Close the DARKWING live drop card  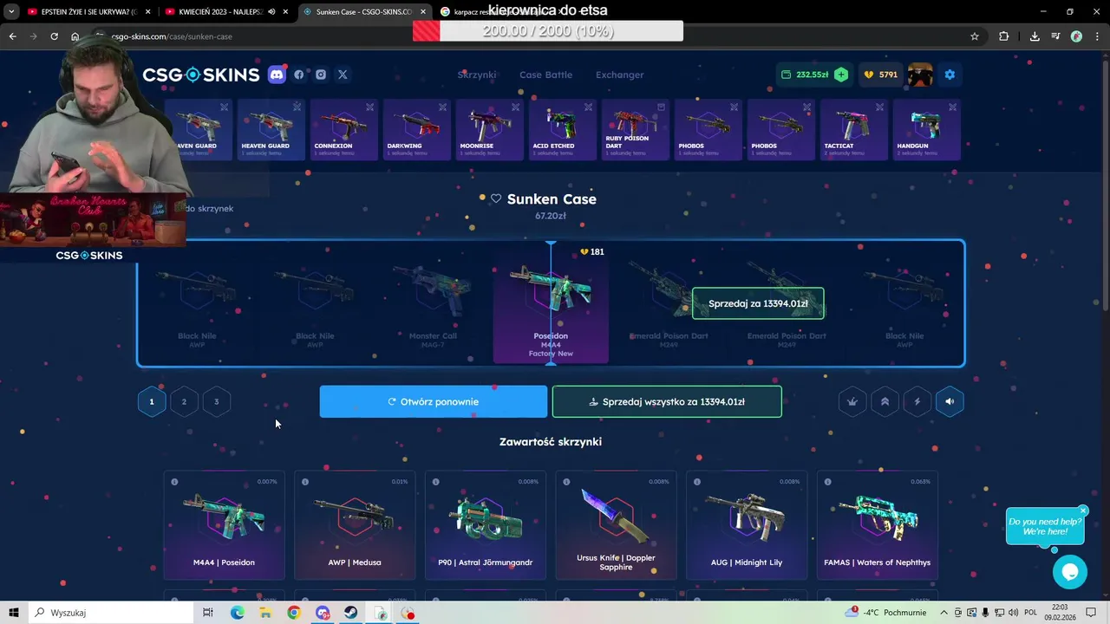443,107
